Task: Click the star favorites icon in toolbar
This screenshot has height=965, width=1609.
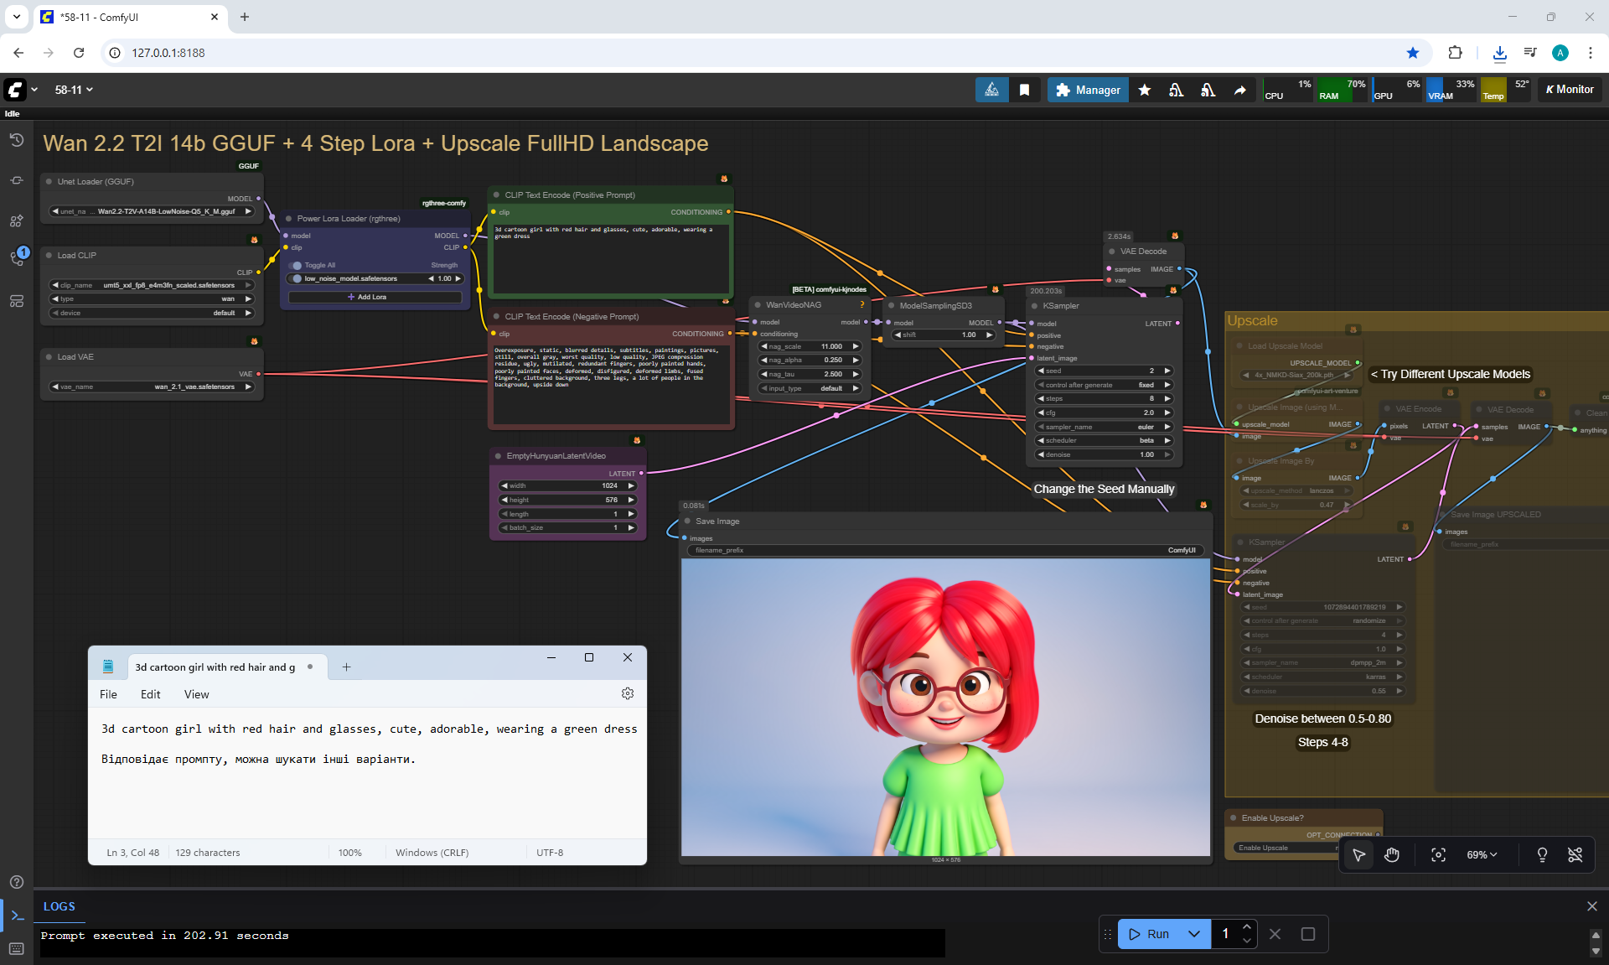Action: pyautogui.click(x=1145, y=90)
